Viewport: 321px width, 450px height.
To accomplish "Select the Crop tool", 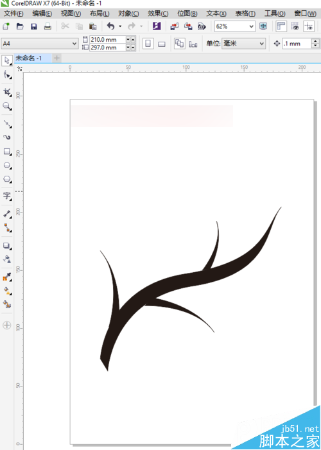I will click(x=7, y=92).
